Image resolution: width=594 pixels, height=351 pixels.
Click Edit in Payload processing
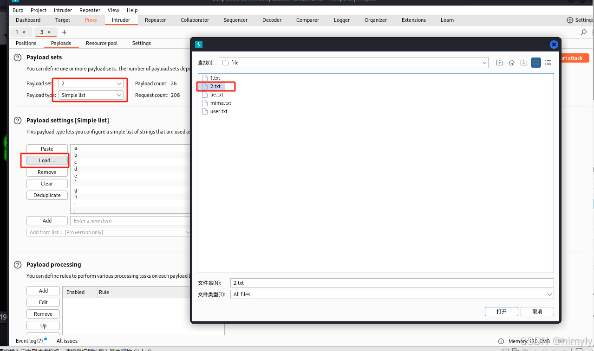(43, 302)
